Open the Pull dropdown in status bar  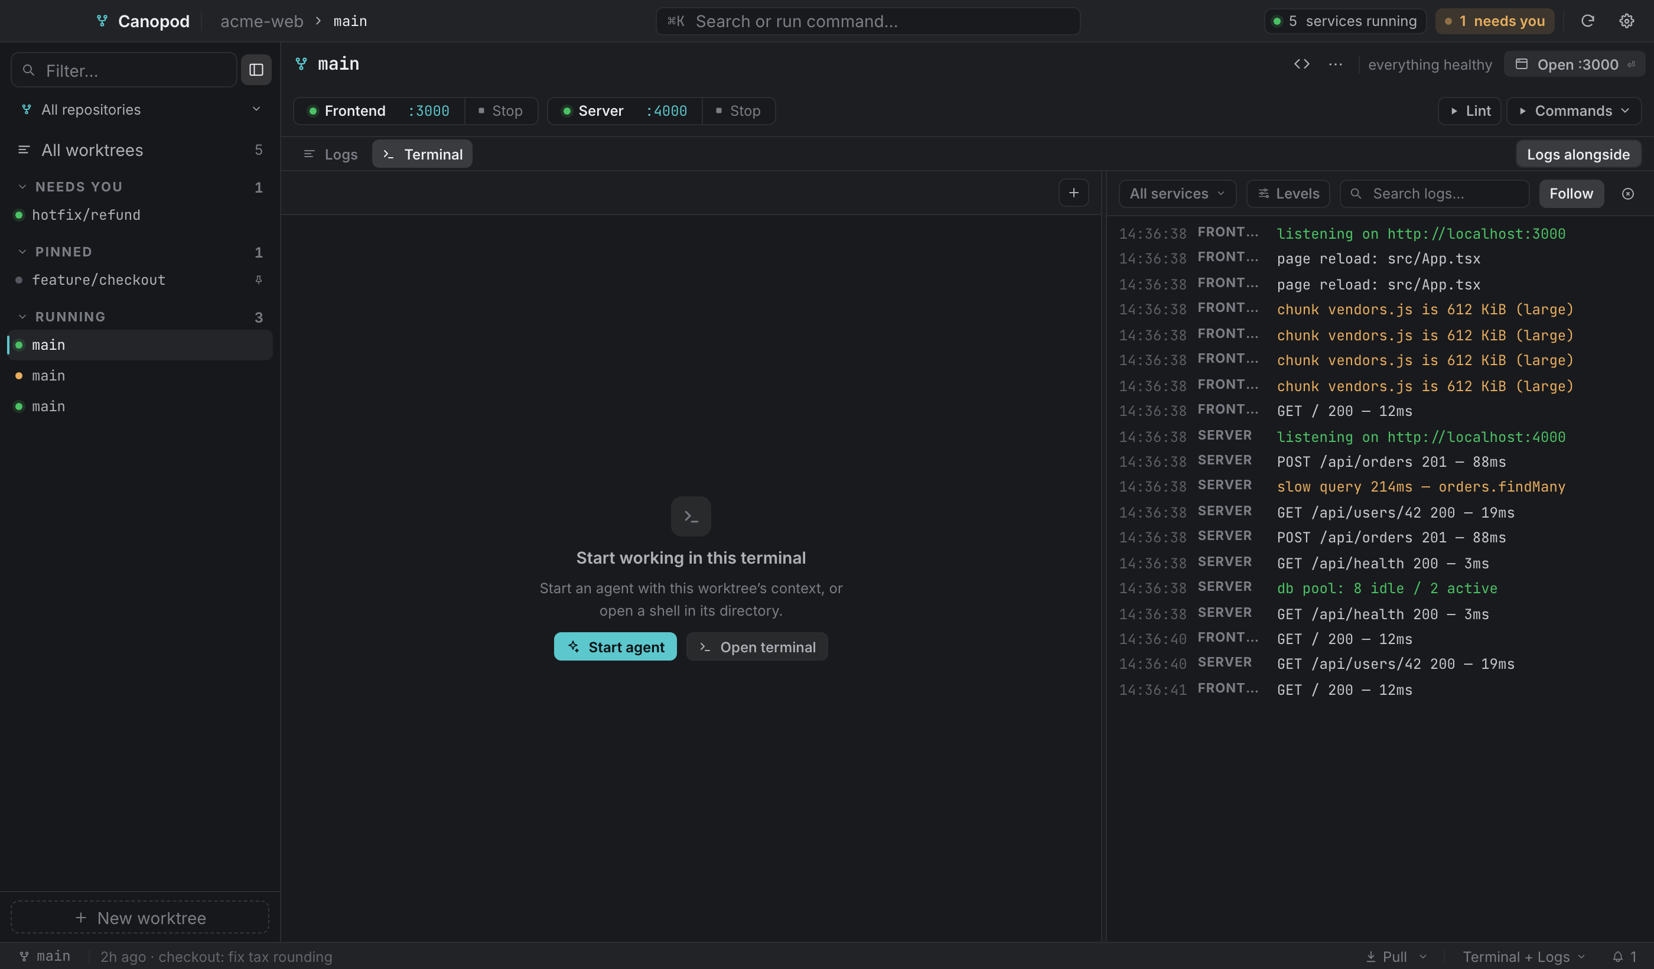click(x=1396, y=957)
